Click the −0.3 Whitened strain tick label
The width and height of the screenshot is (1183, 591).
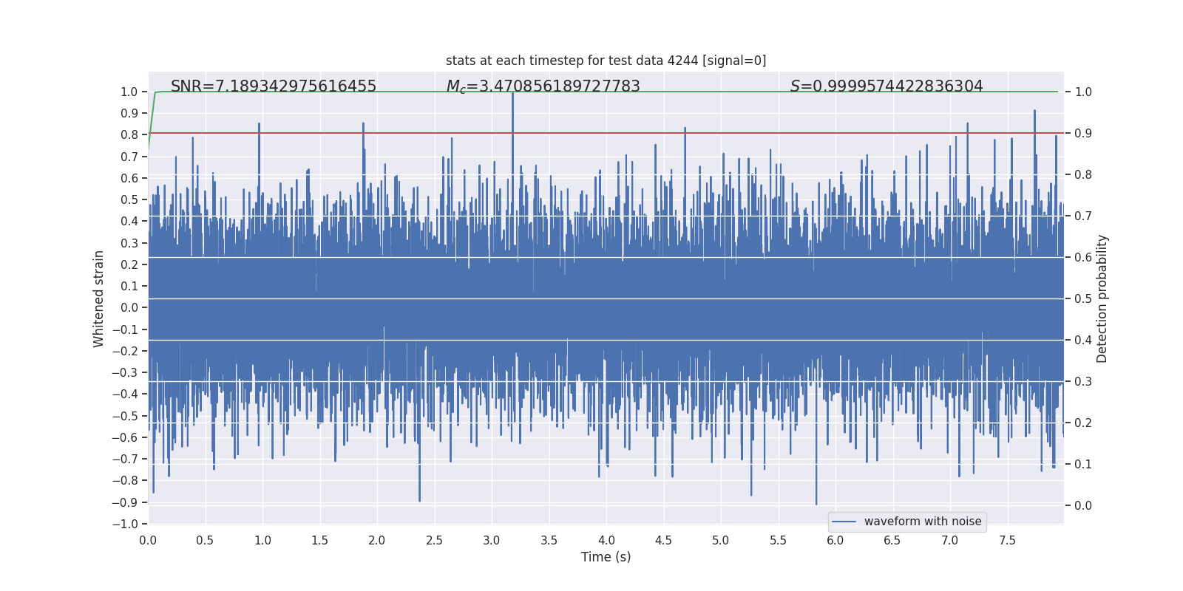point(125,373)
